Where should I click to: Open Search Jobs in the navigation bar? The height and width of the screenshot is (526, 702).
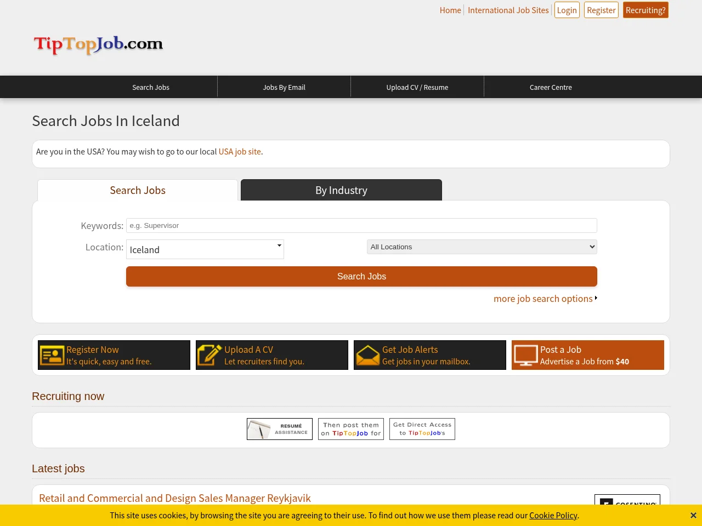(151, 87)
